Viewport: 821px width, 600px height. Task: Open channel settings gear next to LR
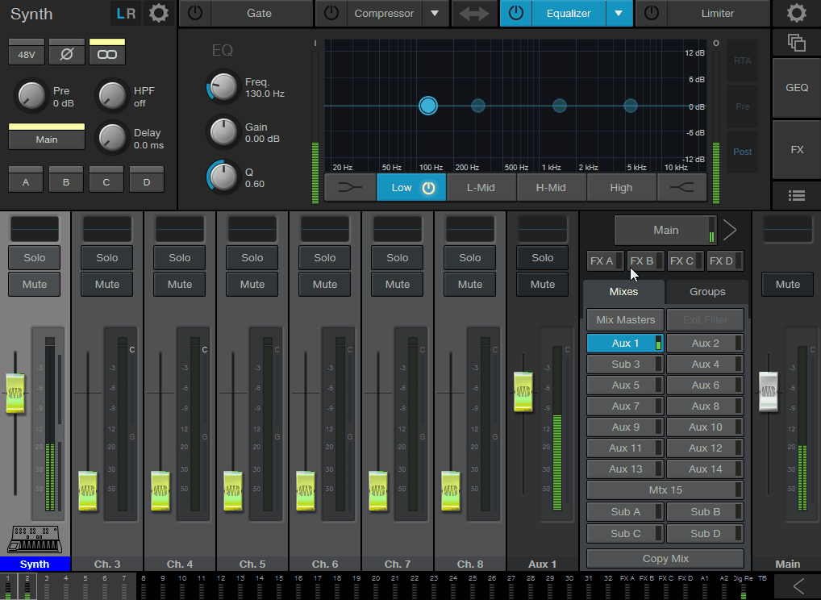coord(159,14)
